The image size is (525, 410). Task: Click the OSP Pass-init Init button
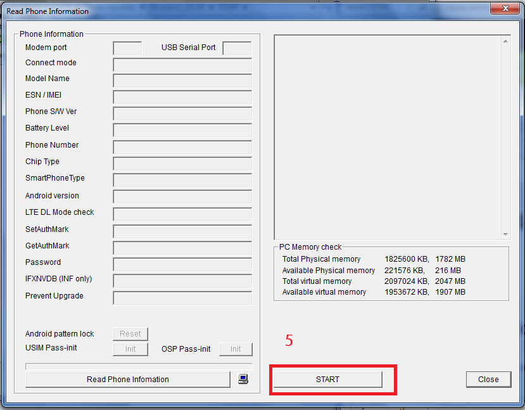coord(236,349)
